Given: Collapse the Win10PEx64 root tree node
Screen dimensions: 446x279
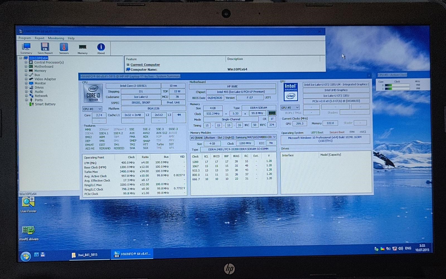Looking at the screenshot, I should click(21, 58).
